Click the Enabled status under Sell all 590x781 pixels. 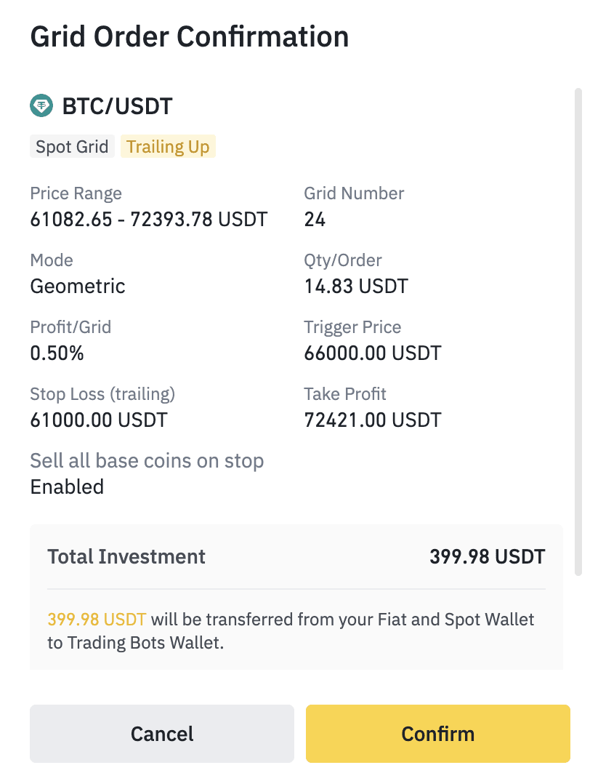click(x=67, y=486)
